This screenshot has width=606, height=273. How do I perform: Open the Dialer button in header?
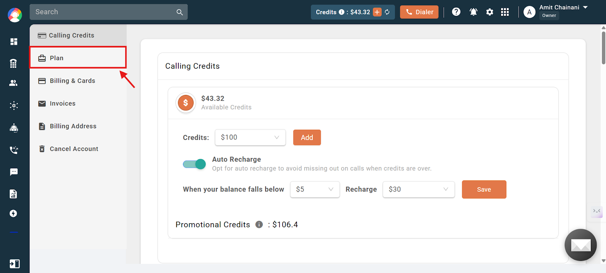click(x=419, y=12)
